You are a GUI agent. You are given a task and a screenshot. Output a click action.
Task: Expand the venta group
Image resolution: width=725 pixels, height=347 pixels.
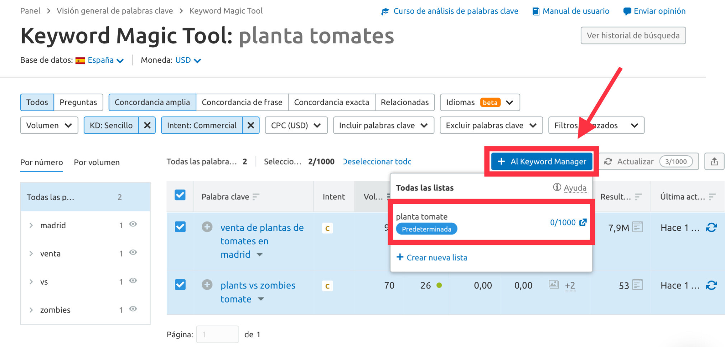pyautogui.click(x=31, y=254)
